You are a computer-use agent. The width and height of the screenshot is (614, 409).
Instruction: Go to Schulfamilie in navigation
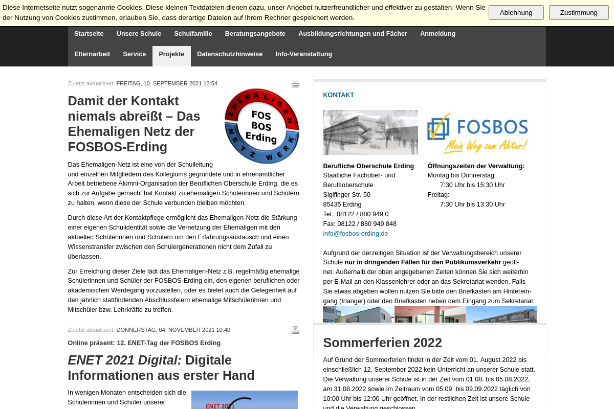pos(193,34)
